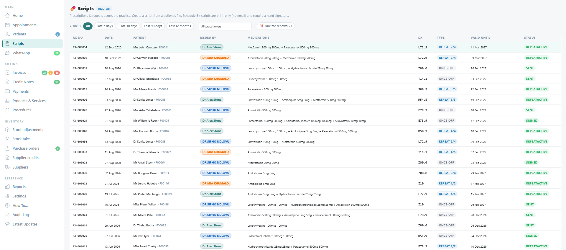The width and height of the screenshot is (566, 250).
Task: Click the Payments card icon
Action: [x=7, y=91]
